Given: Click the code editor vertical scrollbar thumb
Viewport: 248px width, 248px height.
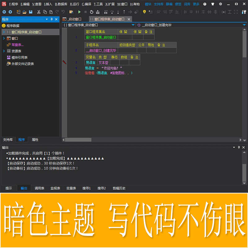Looking at the screenshot, I should (x=244, y=44).
